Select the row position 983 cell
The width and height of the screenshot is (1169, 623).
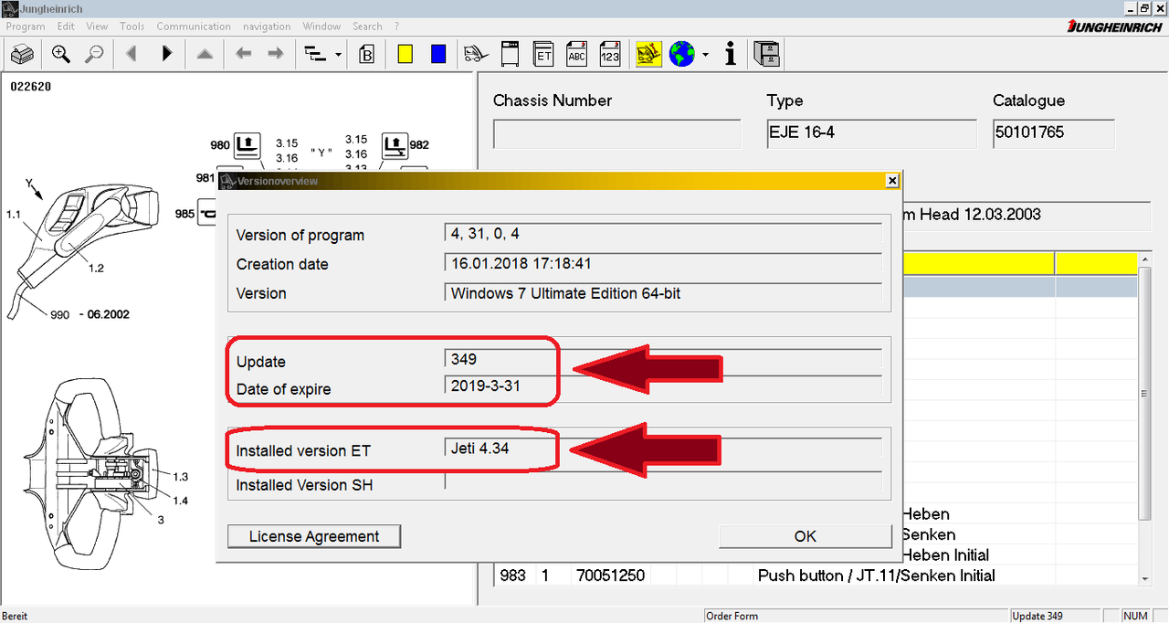(513, 575)
